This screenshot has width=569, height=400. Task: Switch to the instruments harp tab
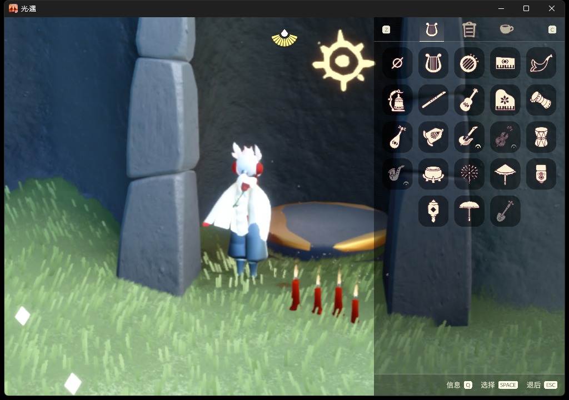click(431, 30)
